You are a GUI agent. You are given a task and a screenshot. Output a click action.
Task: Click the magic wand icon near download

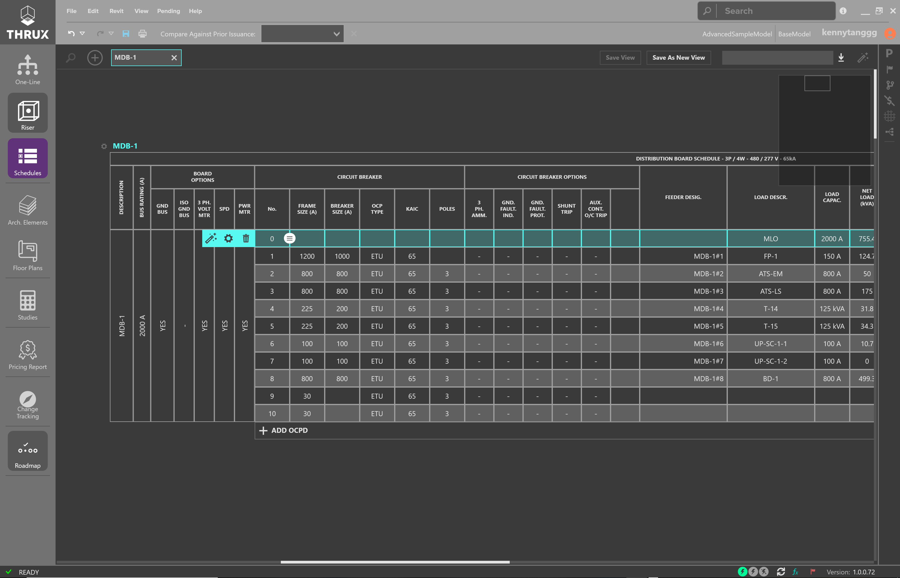point(863,57)
